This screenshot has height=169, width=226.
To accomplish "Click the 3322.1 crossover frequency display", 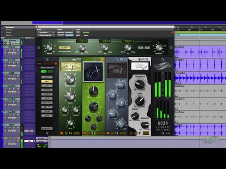I will click(128, 41).
